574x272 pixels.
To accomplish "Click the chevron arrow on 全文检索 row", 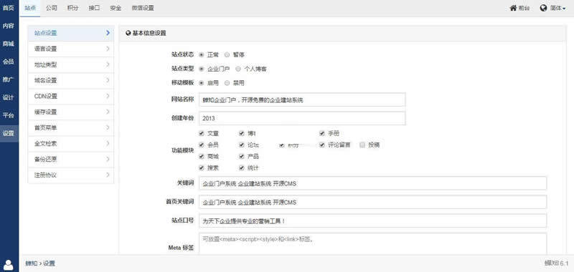I will (108, 143).
